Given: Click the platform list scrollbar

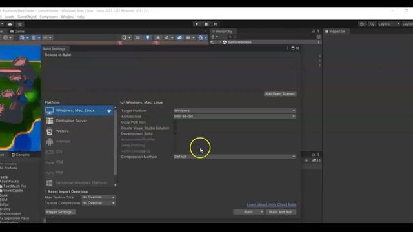Looking at the screenshot, I should [115, 142].
